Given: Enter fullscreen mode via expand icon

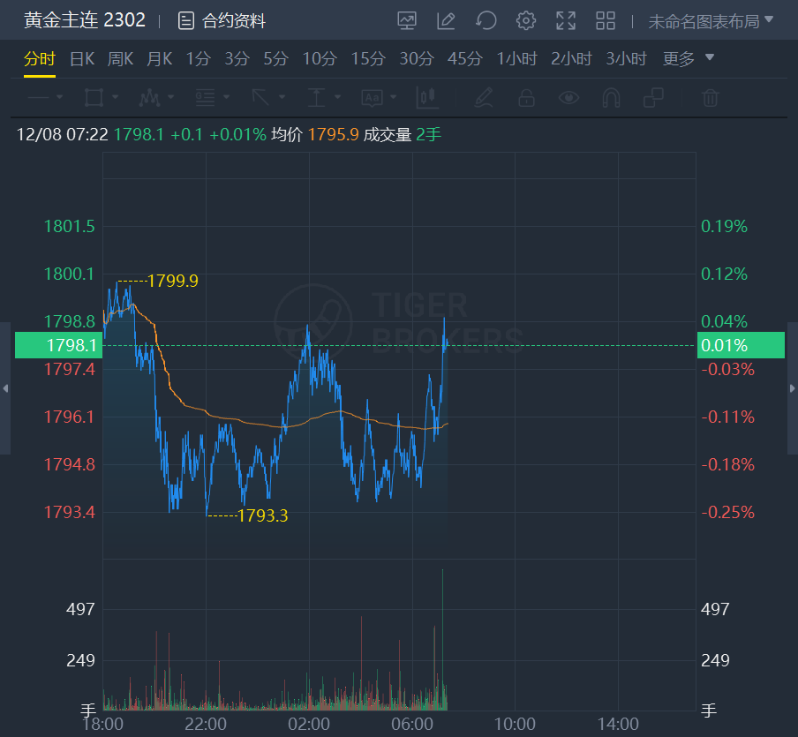Looking at the screenshot, I should 566,20.
